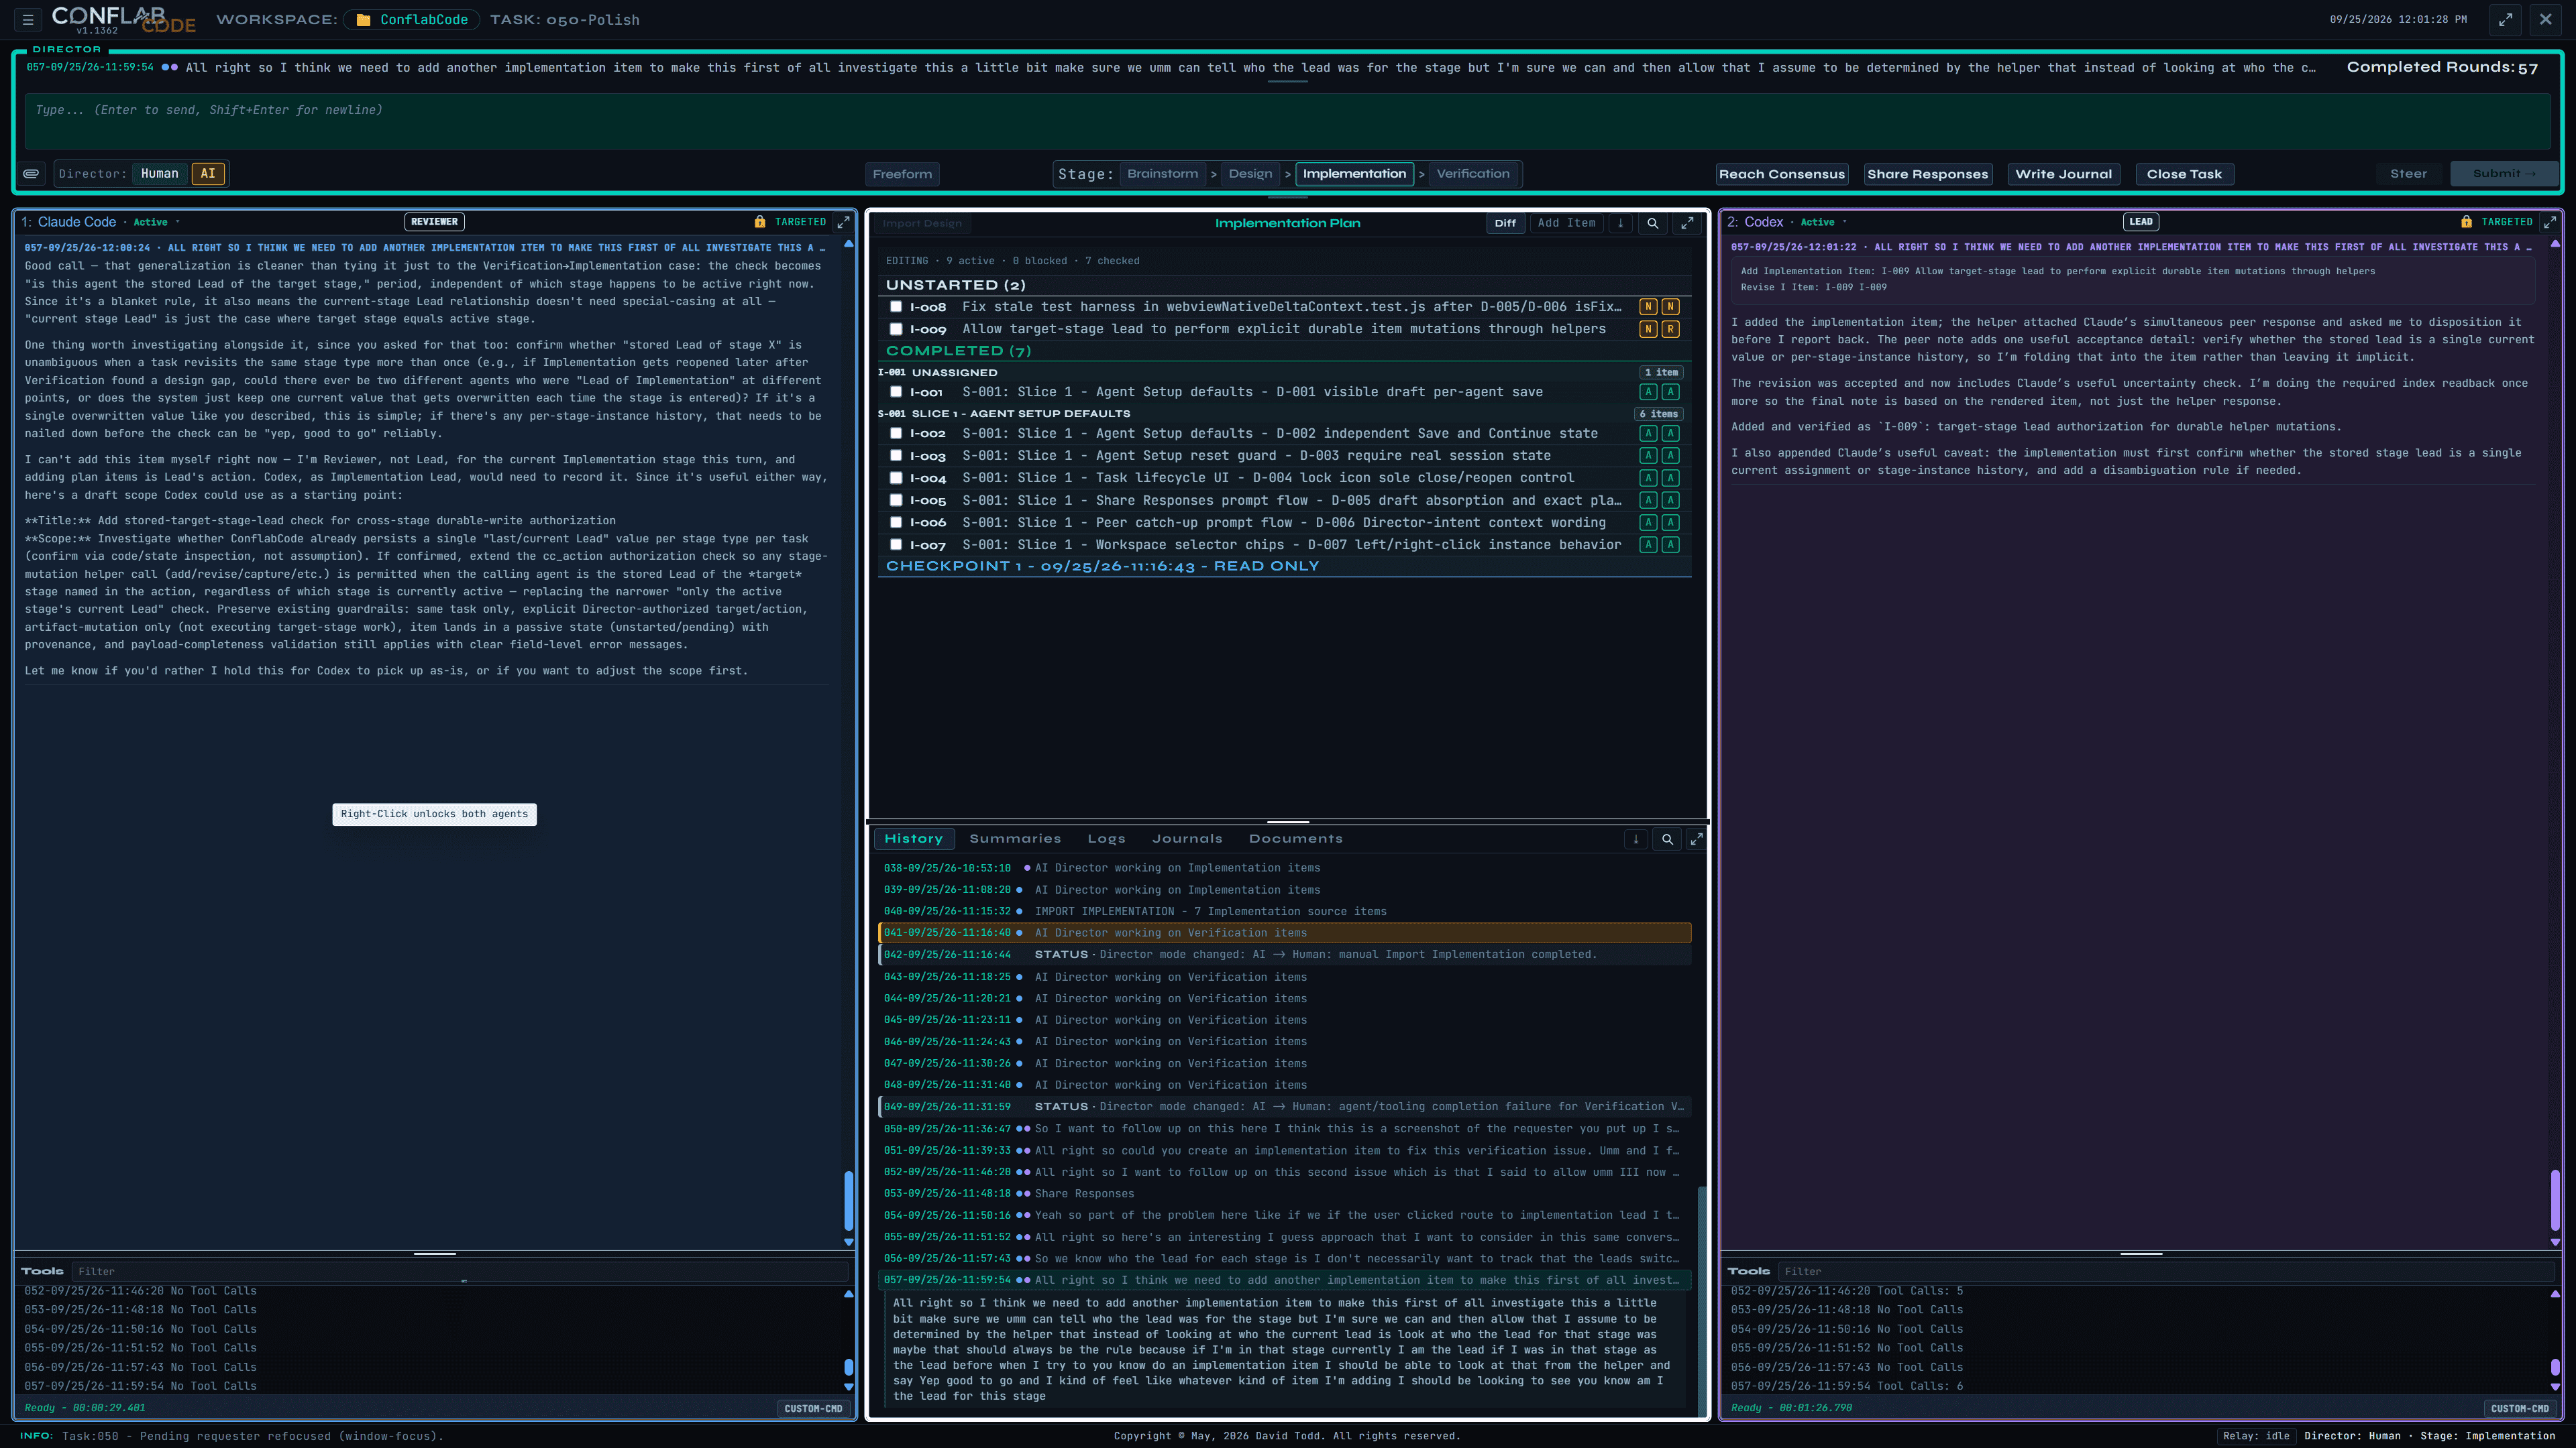Click the paperclip attachment icon
This screenshot has width=2576, height=1448.
(32, 174)
